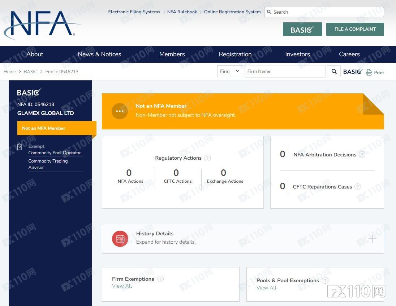Go to BASIC in the breadcrumb
Viewport: 396px width, 306px height.
30,72
